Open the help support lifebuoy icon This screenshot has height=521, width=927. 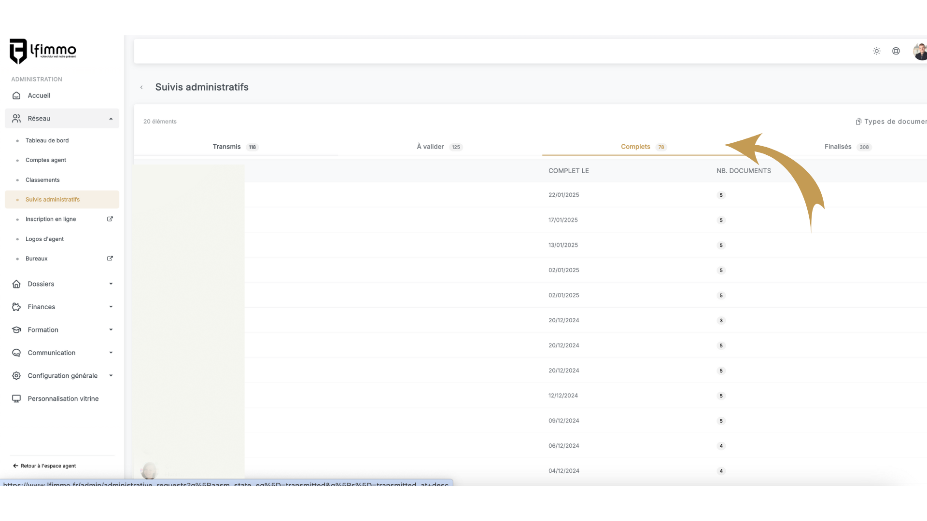click(x=896, y=51)
